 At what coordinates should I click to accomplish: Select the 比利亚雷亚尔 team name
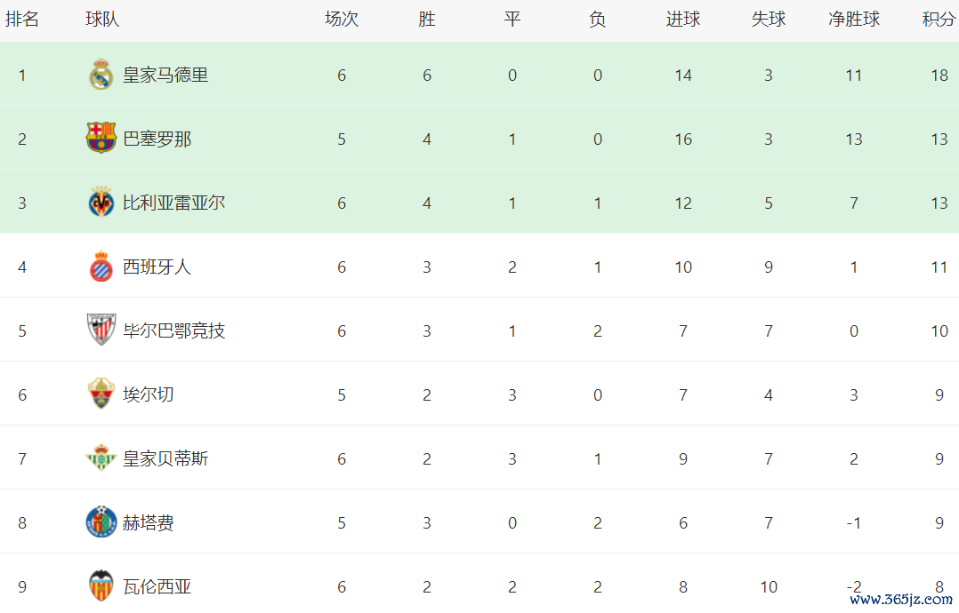coord(173,203)
